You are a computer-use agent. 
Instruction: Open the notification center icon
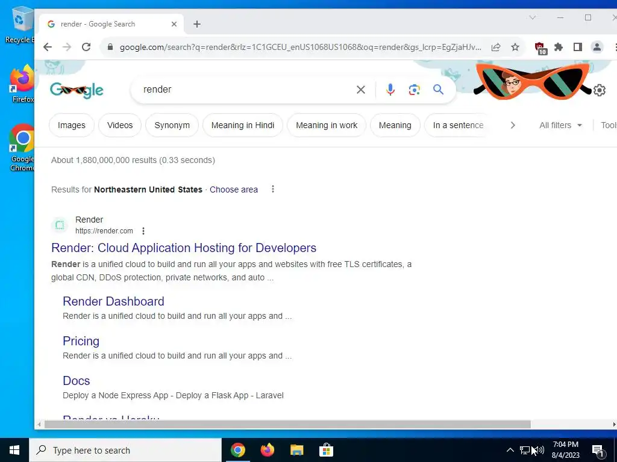(598, 451)
